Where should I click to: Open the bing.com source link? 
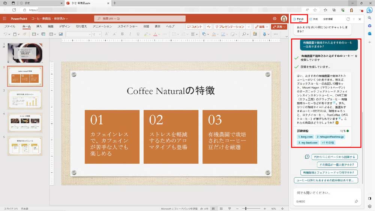305,137
